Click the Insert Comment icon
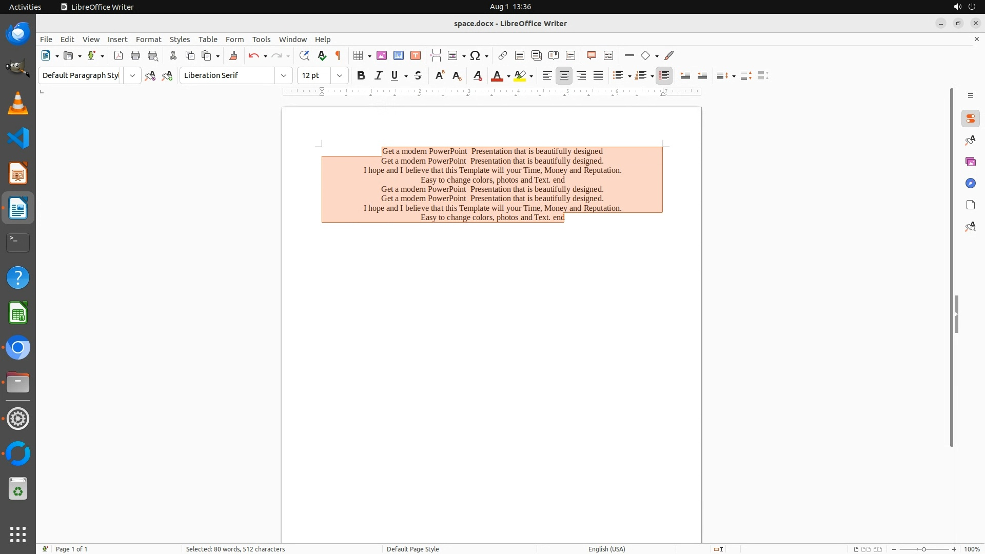This screenshot has height=554, width=985. pos(592,55)
